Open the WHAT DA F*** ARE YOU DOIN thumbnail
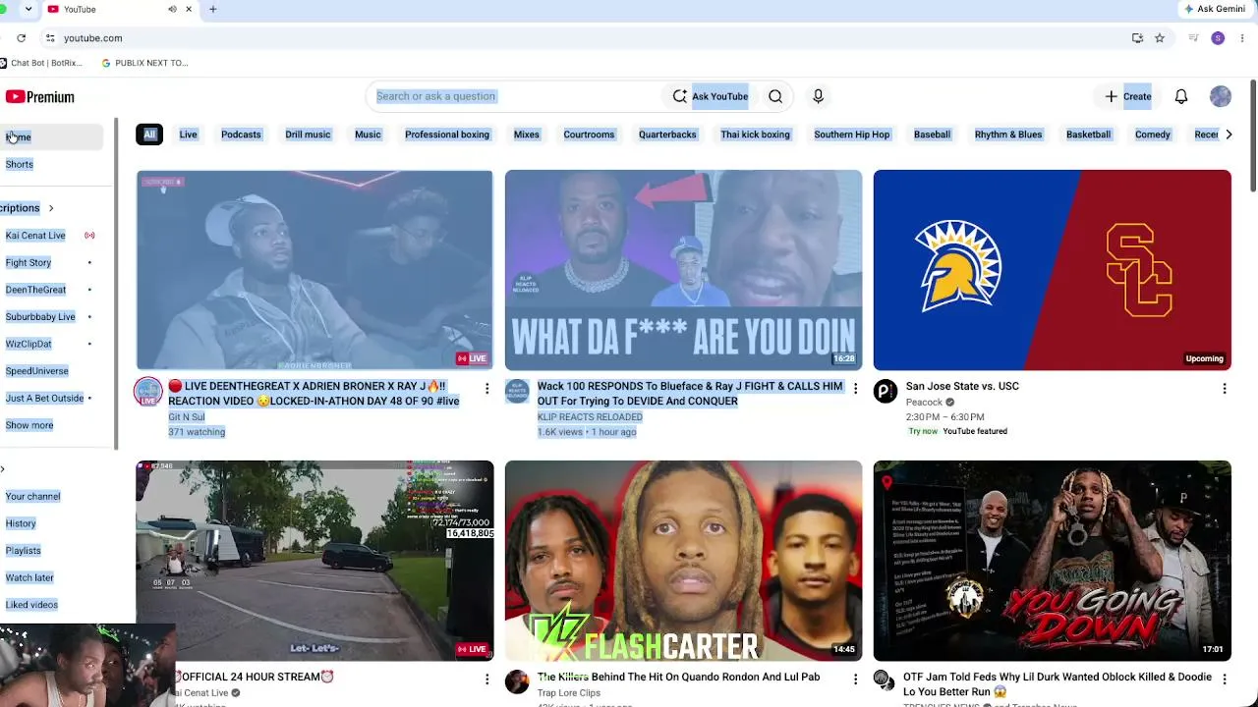Viewport: 1258px width, 707px height. pos(683,270)
